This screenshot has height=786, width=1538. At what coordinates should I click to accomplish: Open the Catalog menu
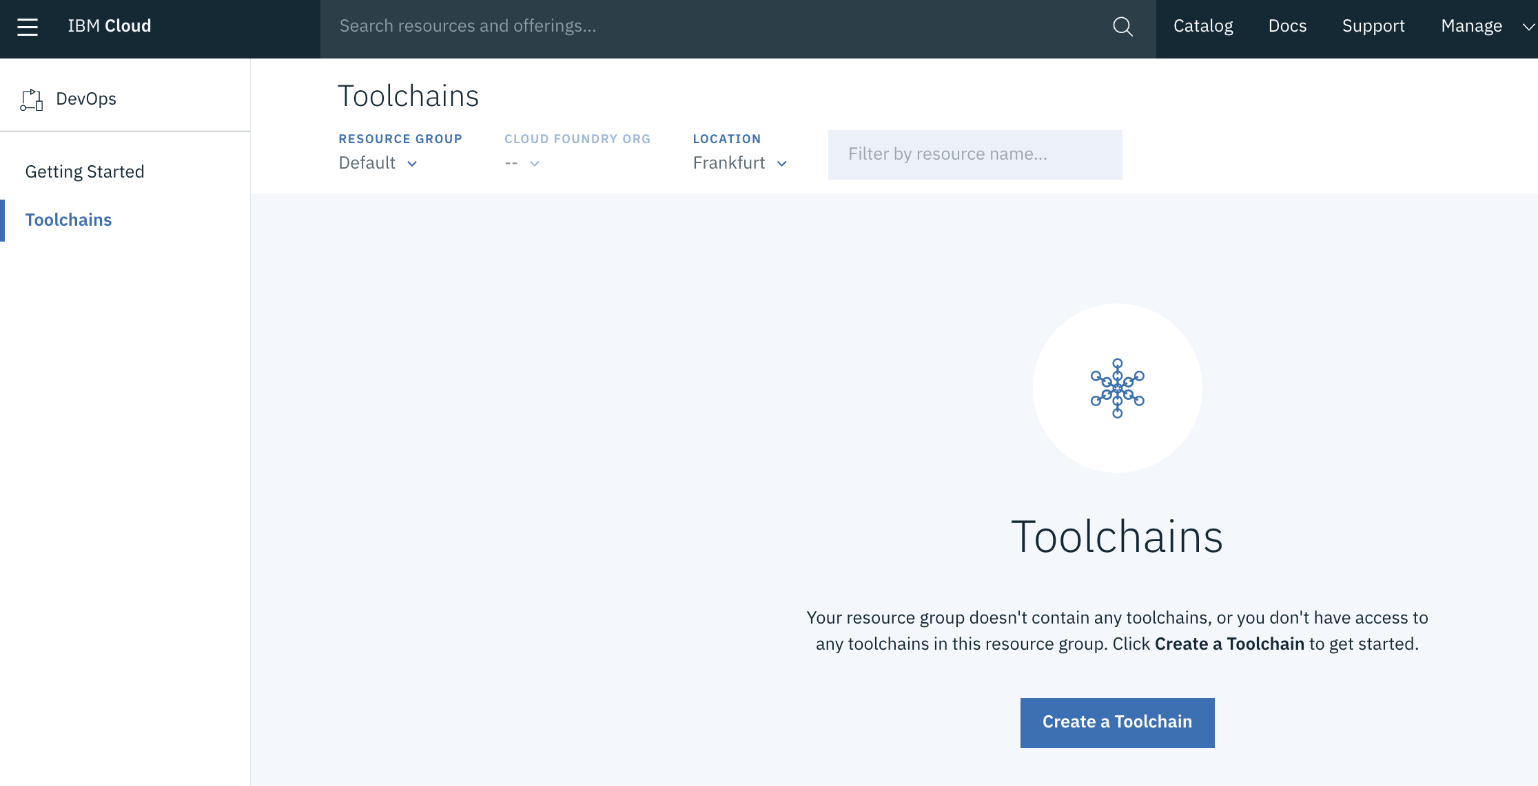click(1203, 26)
